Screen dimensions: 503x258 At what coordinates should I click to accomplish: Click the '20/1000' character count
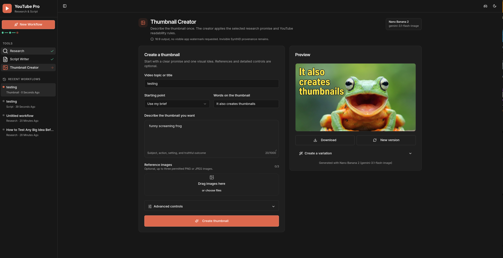coord(271,153)
